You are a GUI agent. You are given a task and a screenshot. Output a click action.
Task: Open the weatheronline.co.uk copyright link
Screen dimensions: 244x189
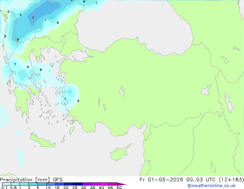211,186
